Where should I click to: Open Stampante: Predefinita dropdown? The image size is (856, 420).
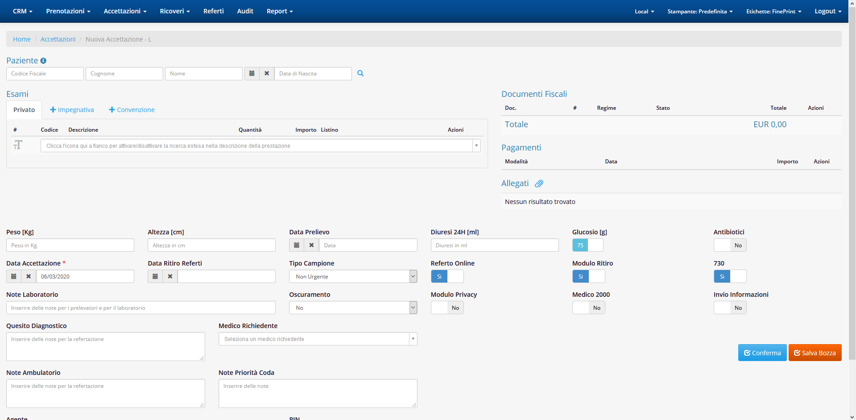click(700, 11)
